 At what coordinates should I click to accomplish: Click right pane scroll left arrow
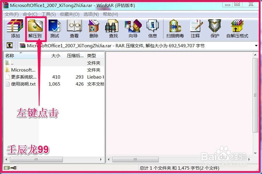(108, 159)
